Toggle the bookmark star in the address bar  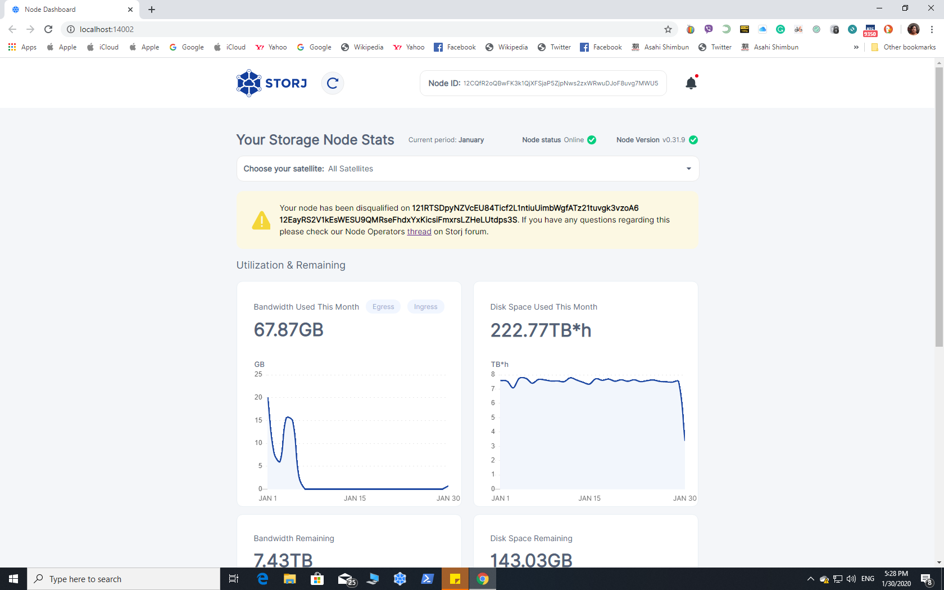pos(668,29)
